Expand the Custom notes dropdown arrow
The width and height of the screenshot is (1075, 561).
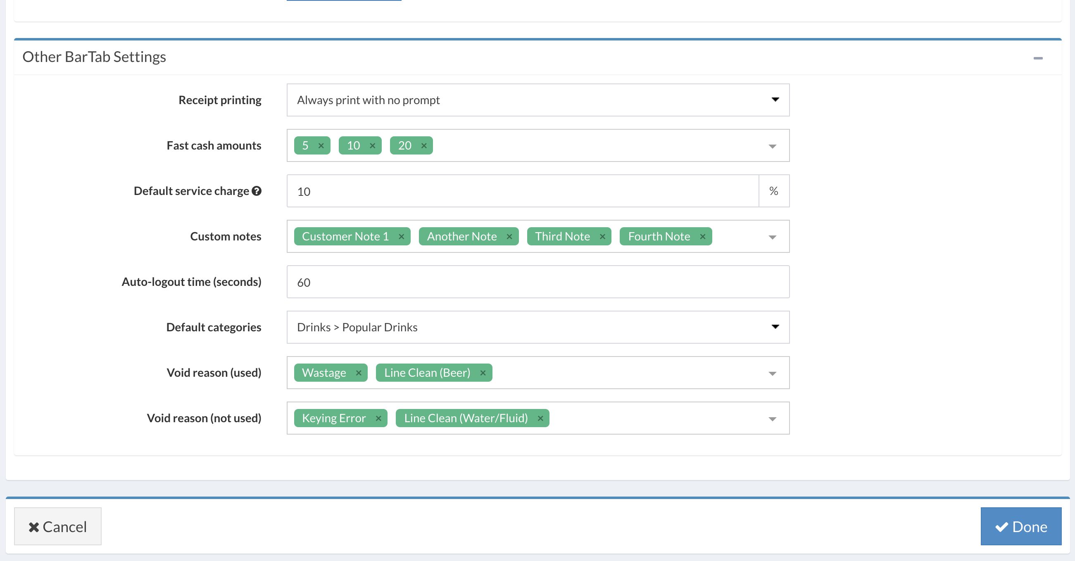click(772, 237)
